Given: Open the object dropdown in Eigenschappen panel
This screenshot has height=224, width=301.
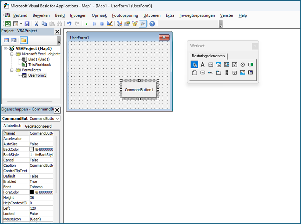Looking at the screenshot, I should click(x=57, y=119).
